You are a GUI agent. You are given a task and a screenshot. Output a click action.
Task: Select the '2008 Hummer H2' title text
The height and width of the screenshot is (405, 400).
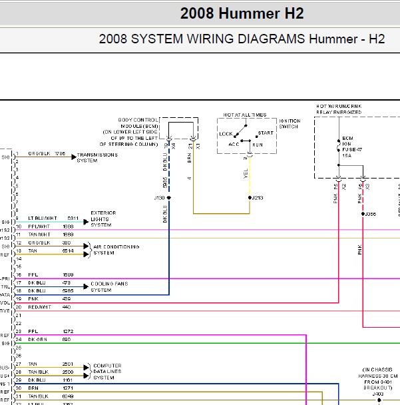[x=242, y=13]
